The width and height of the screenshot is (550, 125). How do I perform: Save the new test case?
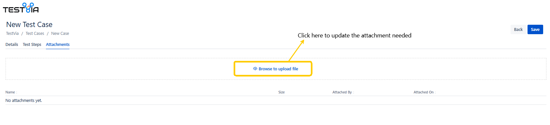tap(535, 29)
